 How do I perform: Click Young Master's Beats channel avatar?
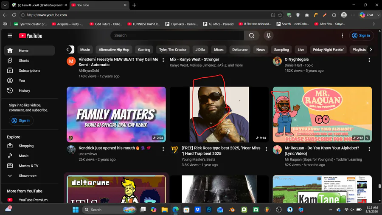pyautogui.click(x=174, y=150)
